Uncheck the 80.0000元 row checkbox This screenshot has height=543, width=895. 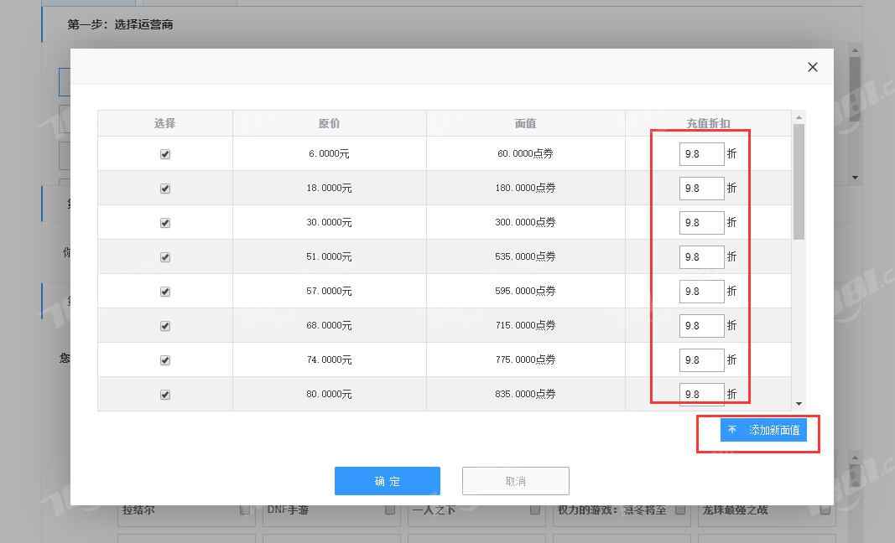pos(165,394)
